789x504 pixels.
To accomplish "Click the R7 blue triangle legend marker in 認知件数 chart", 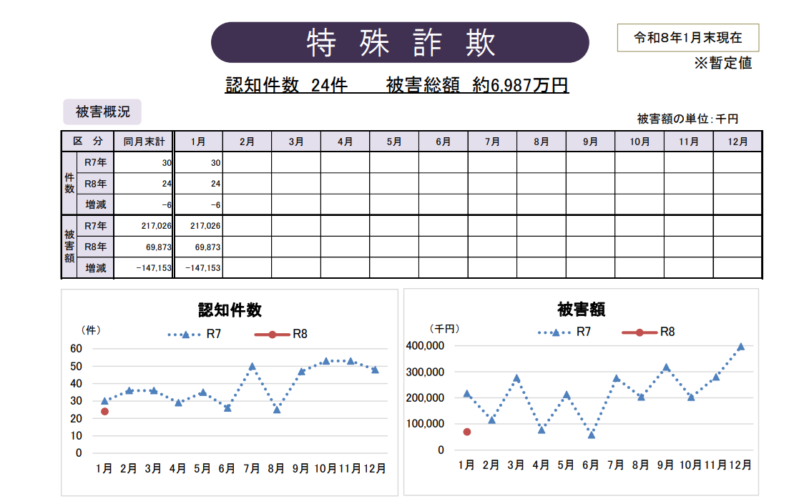I will [185, 335].
